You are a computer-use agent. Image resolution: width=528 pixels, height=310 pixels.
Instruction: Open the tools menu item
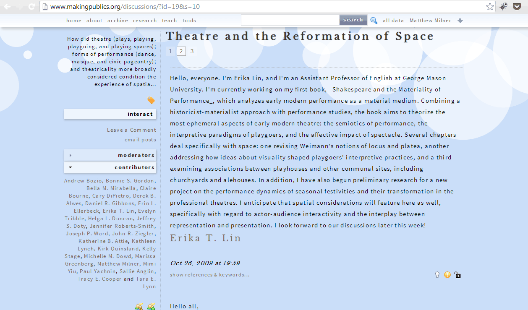189,21
